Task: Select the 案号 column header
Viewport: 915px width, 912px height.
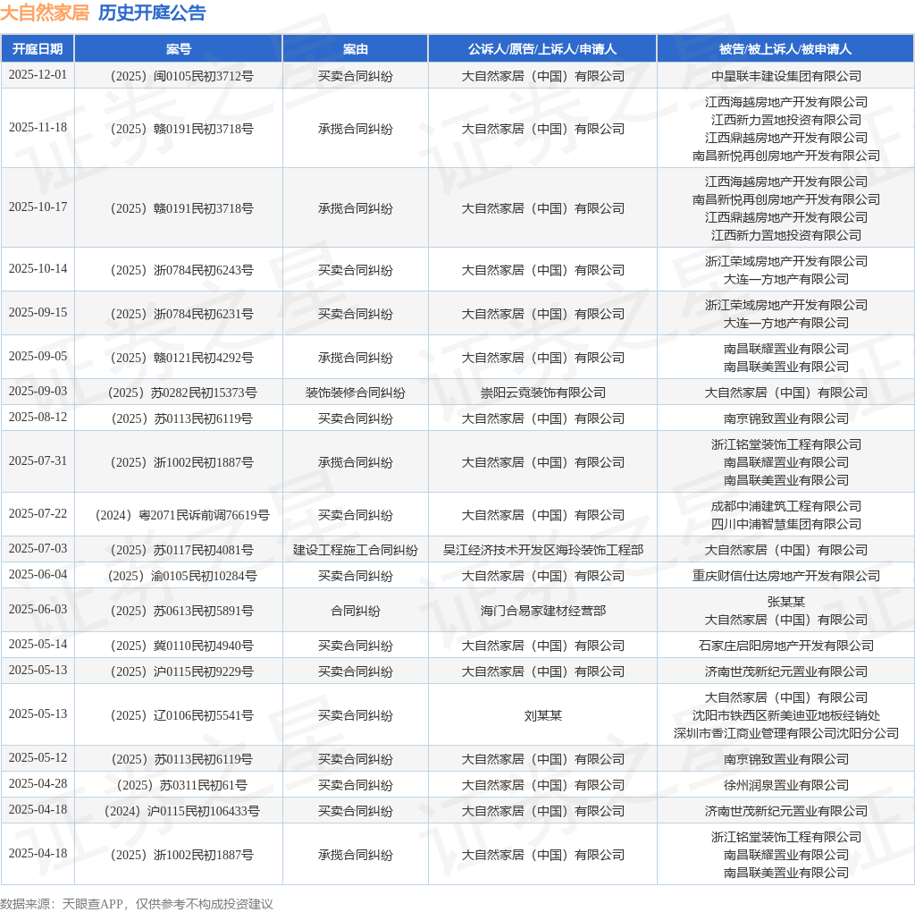Action: coord(179,49)
